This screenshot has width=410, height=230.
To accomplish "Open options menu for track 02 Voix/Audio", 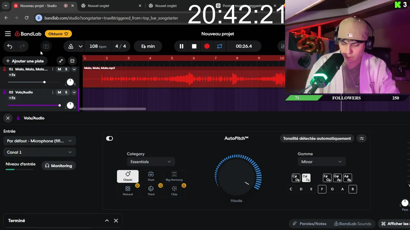I will click(x=53, y=92).
